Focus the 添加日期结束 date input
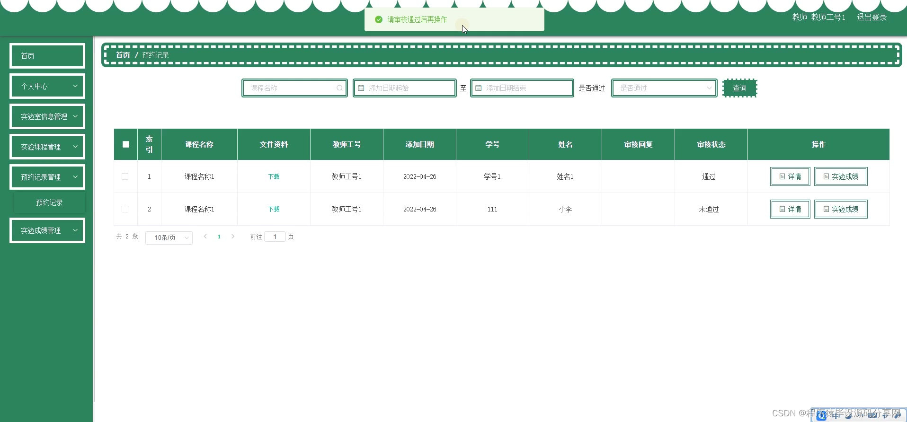The width and height of the screenshot is (907, 422). (522, 88)
